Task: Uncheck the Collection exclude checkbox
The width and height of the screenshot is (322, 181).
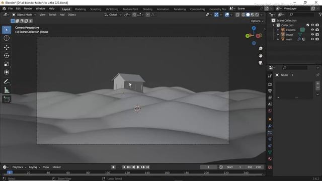Action: pyautogui.click(x=307, y=25)
